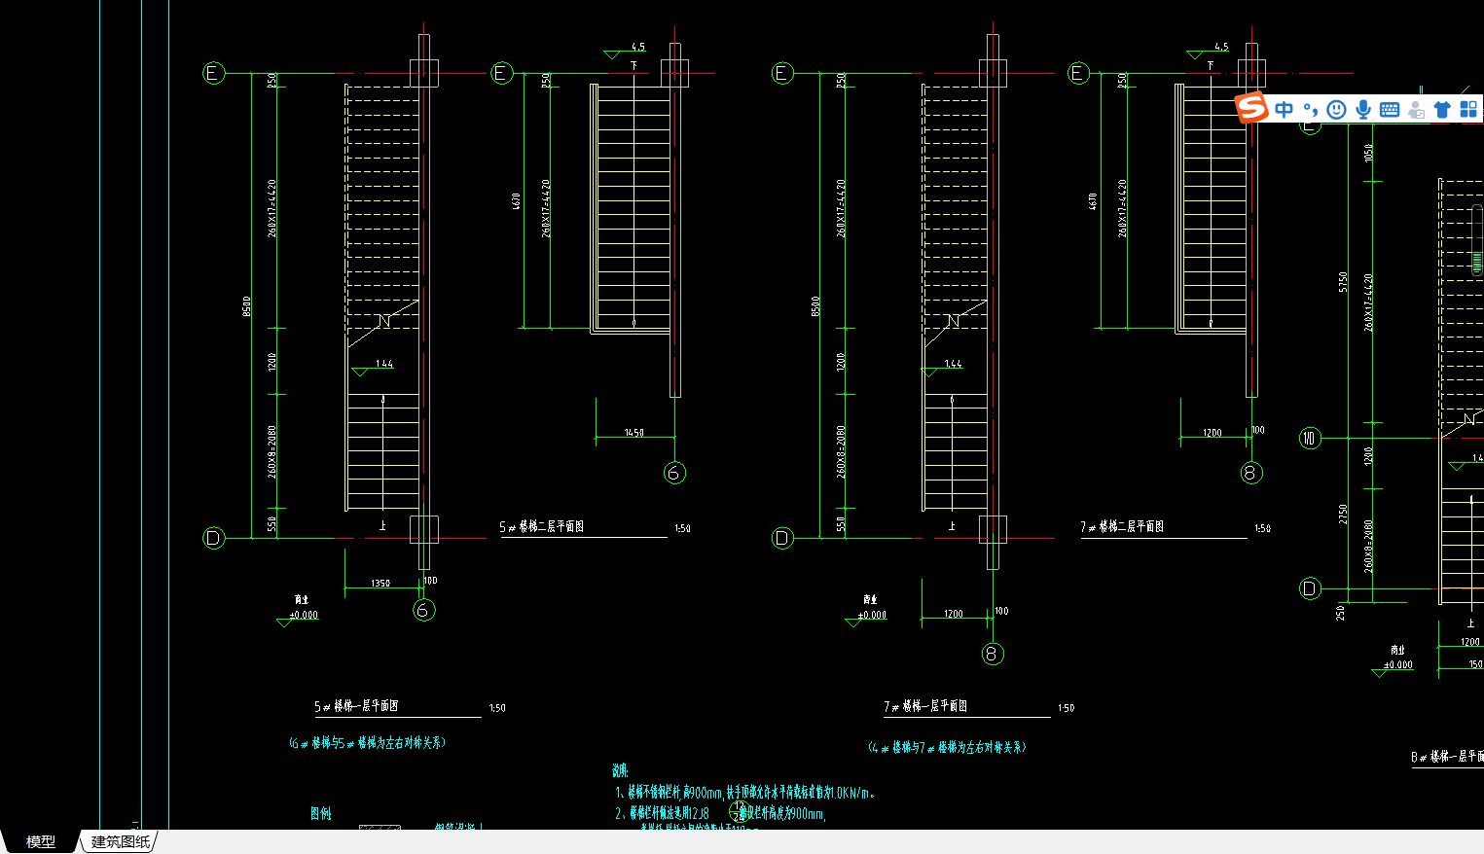Open the Sogou toolbox grid icon

coord(1468,110)
